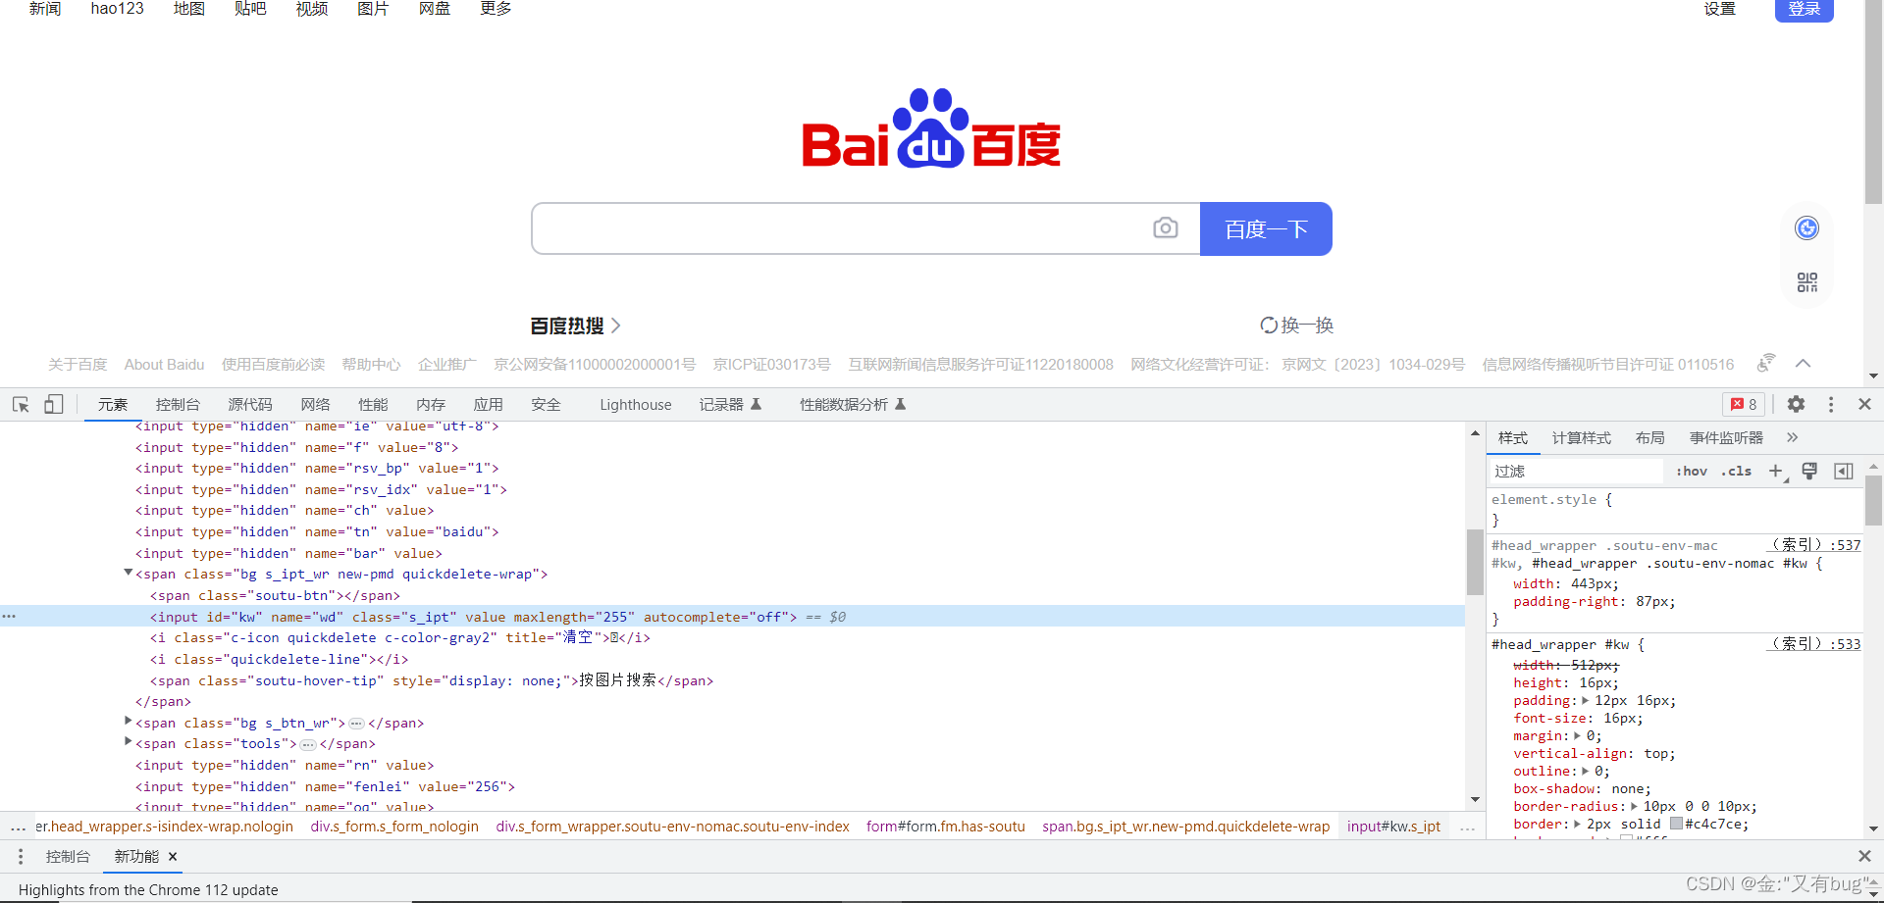Open the About Baidu footer link
This screenshot has width=1884, height=903.
[164, 364]
